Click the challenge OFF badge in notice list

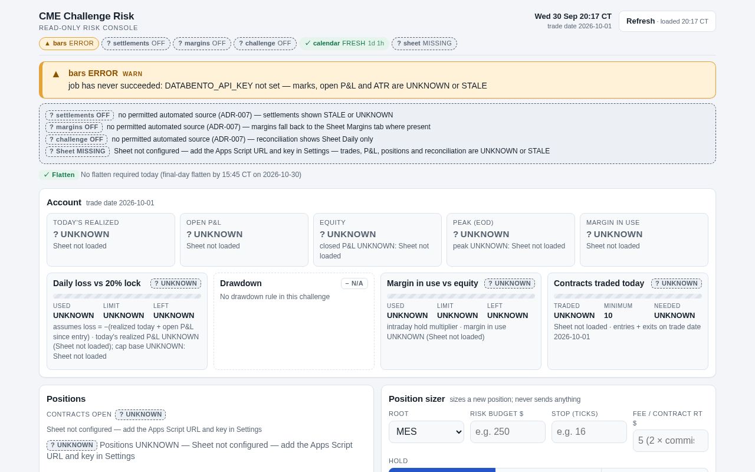[76, 139]
